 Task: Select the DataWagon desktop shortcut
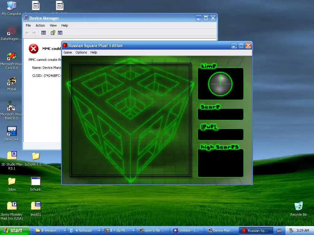[x=12, y=34]
